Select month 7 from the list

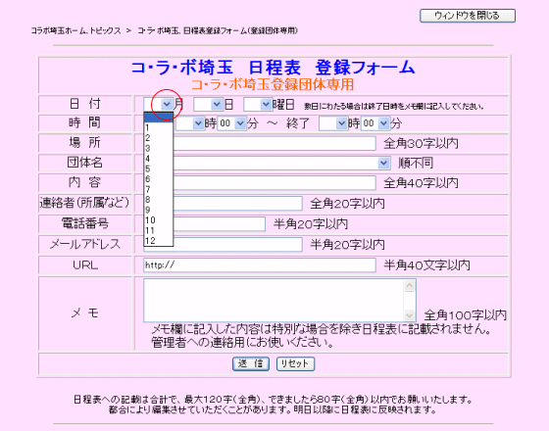point(158,189)
